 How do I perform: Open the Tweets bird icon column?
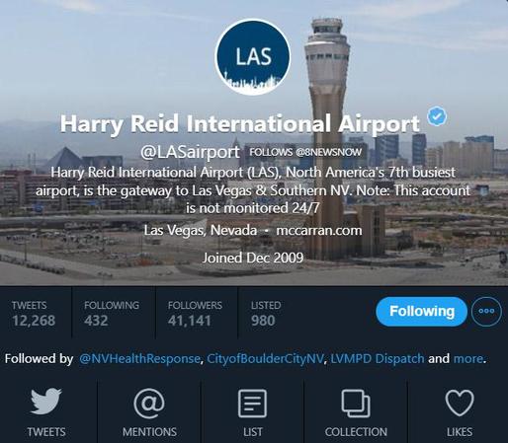point(46,412)
